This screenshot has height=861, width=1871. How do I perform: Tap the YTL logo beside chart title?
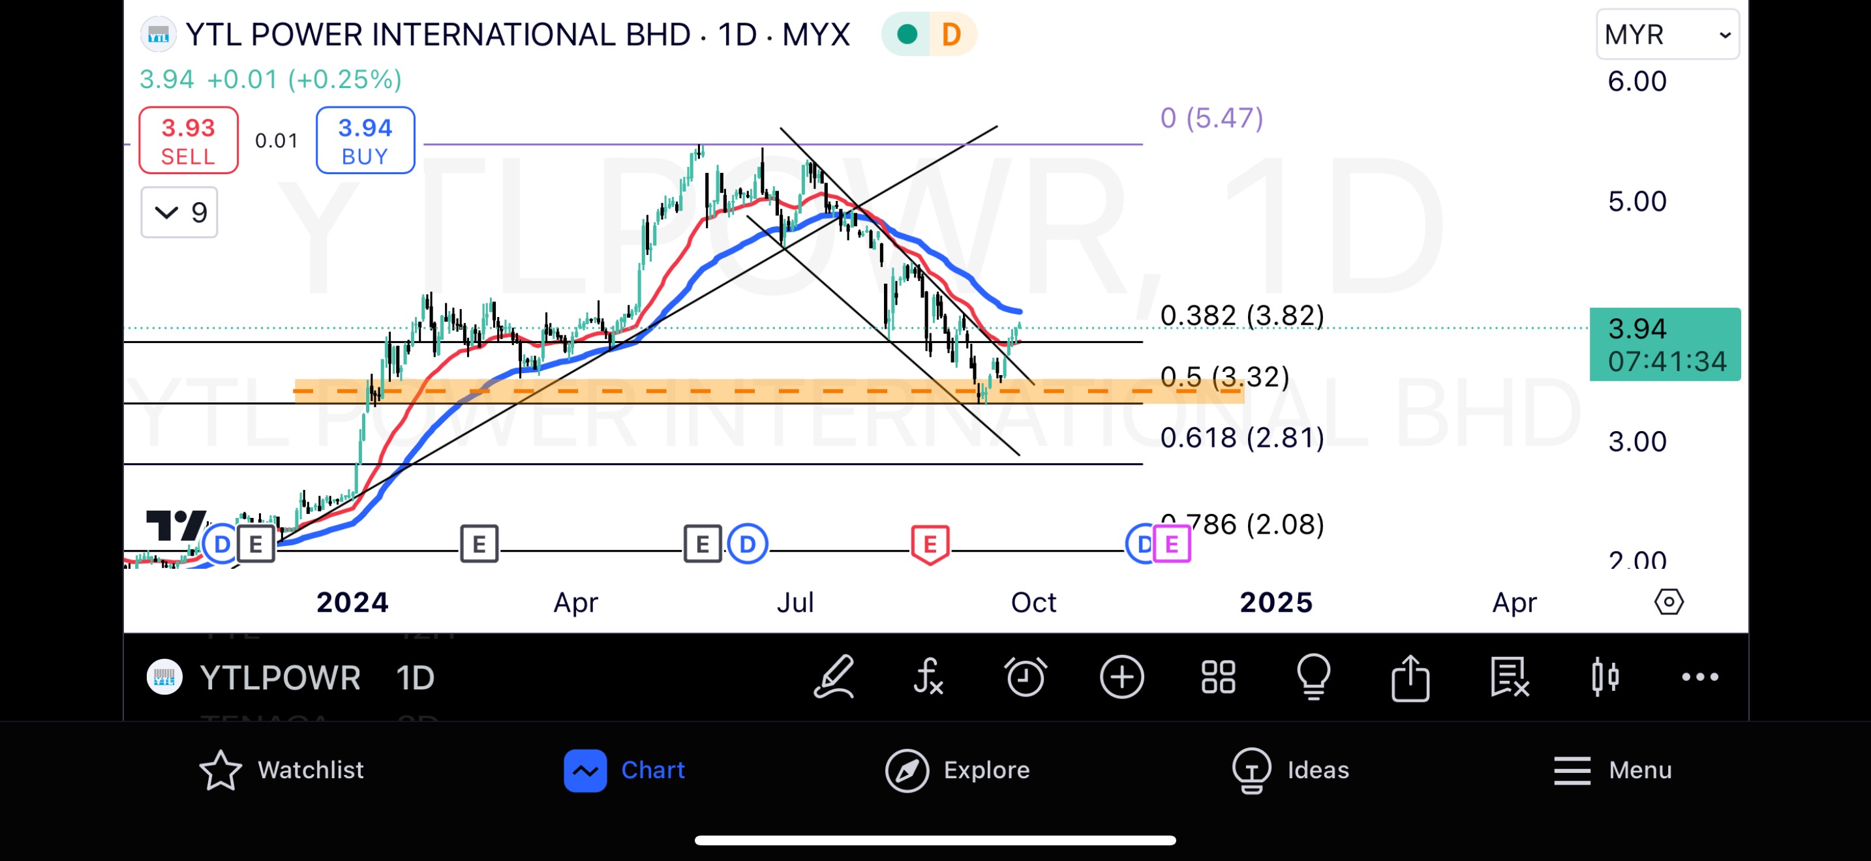click(x=158, y=34)
